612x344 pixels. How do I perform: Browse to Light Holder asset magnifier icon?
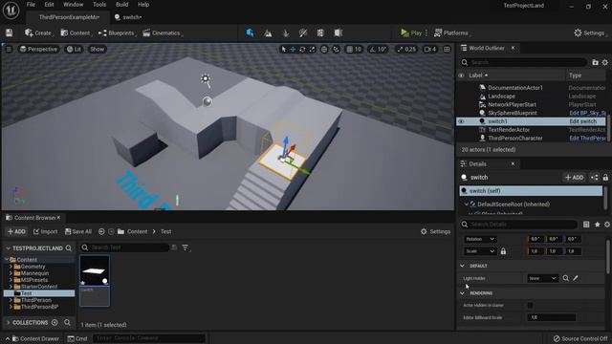pyautogui.click(x=566, y=278)
